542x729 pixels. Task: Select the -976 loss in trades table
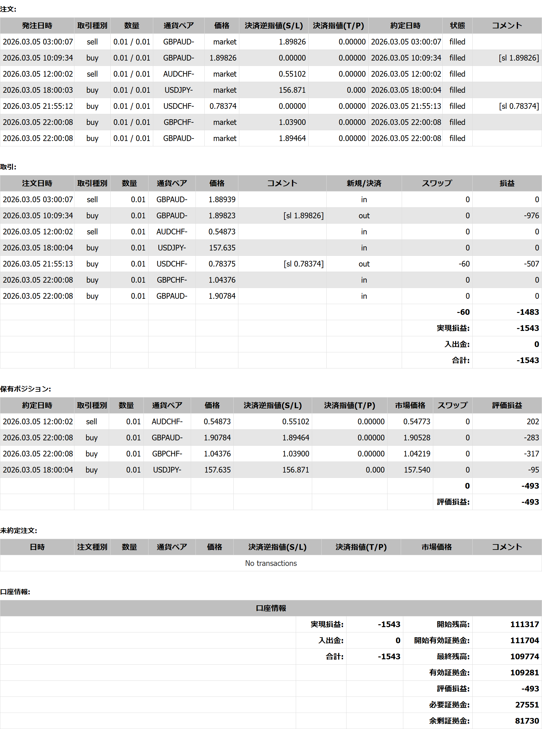tap(531, 216)
